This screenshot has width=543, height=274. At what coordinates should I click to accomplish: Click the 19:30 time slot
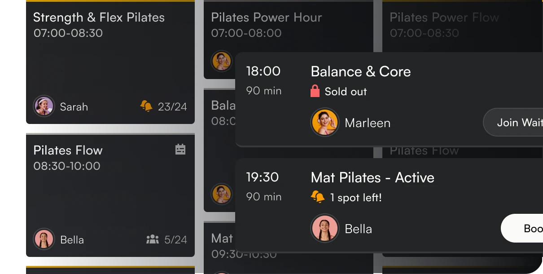click(x=263, y=177)
